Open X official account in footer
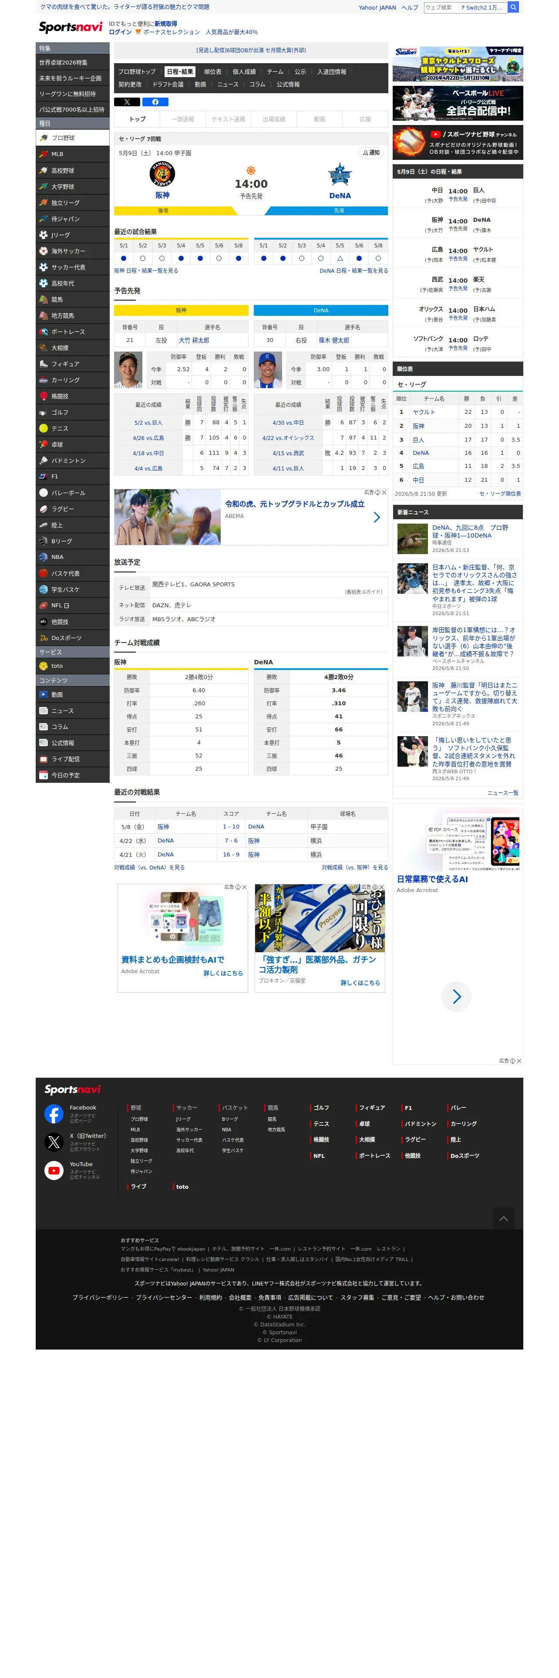 [54, 1142]
